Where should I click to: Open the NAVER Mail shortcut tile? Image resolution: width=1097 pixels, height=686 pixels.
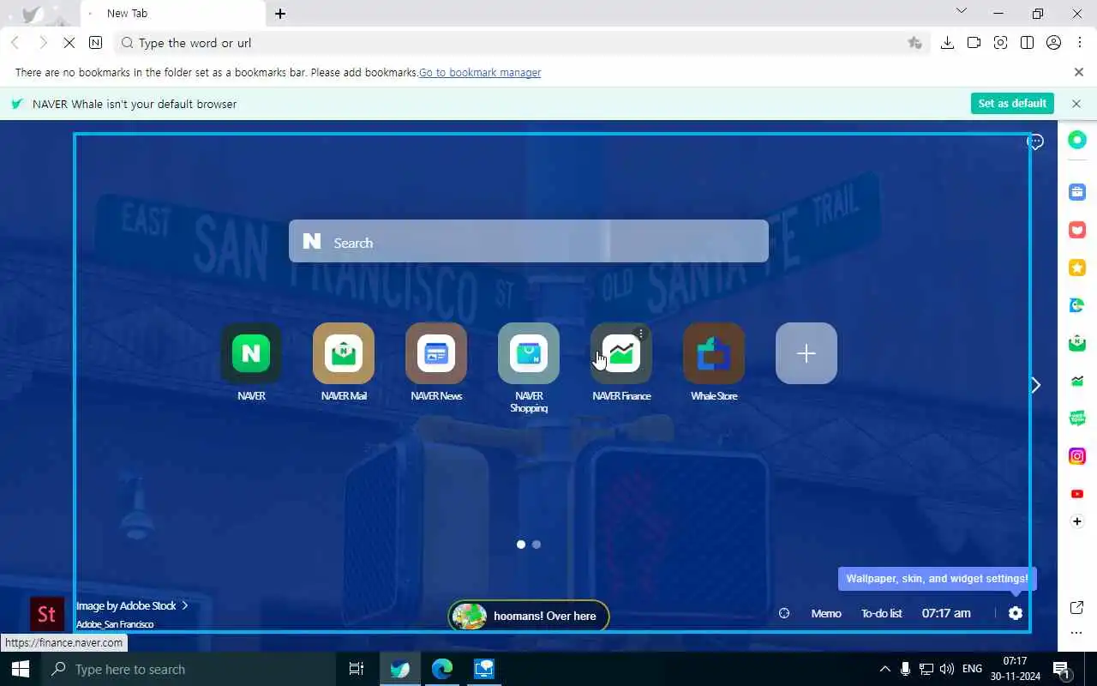tap(344, 353)
